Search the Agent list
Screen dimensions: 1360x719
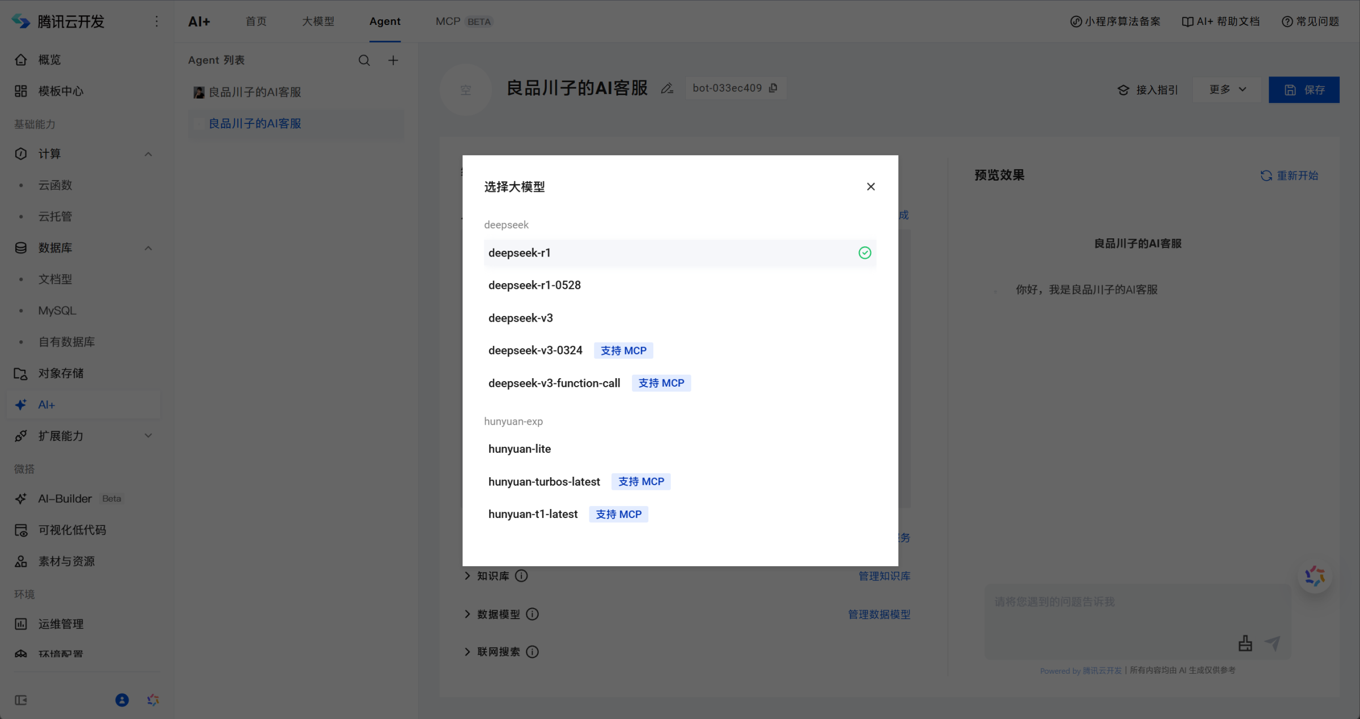point(364,60)
